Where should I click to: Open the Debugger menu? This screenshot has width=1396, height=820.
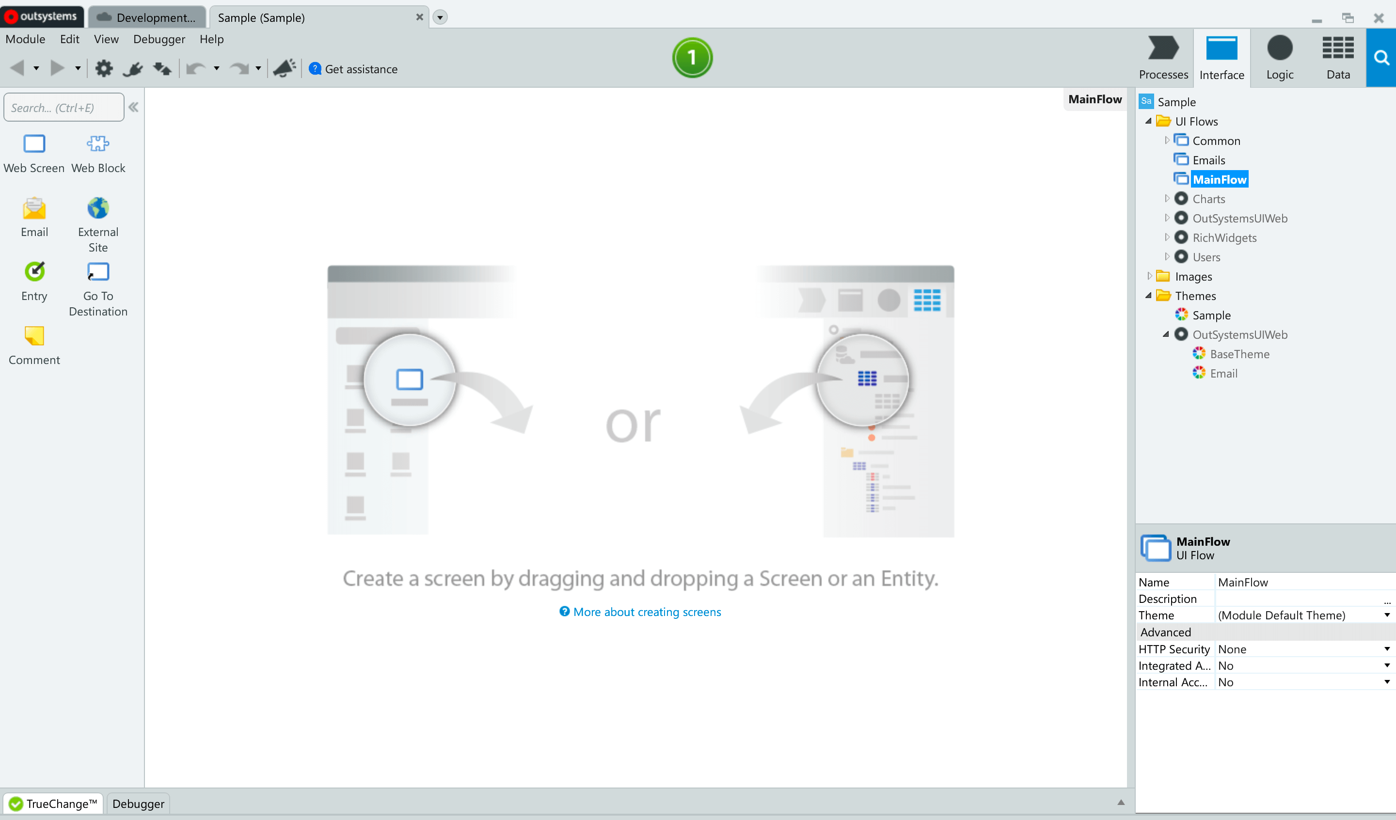(x=159, y=39)
